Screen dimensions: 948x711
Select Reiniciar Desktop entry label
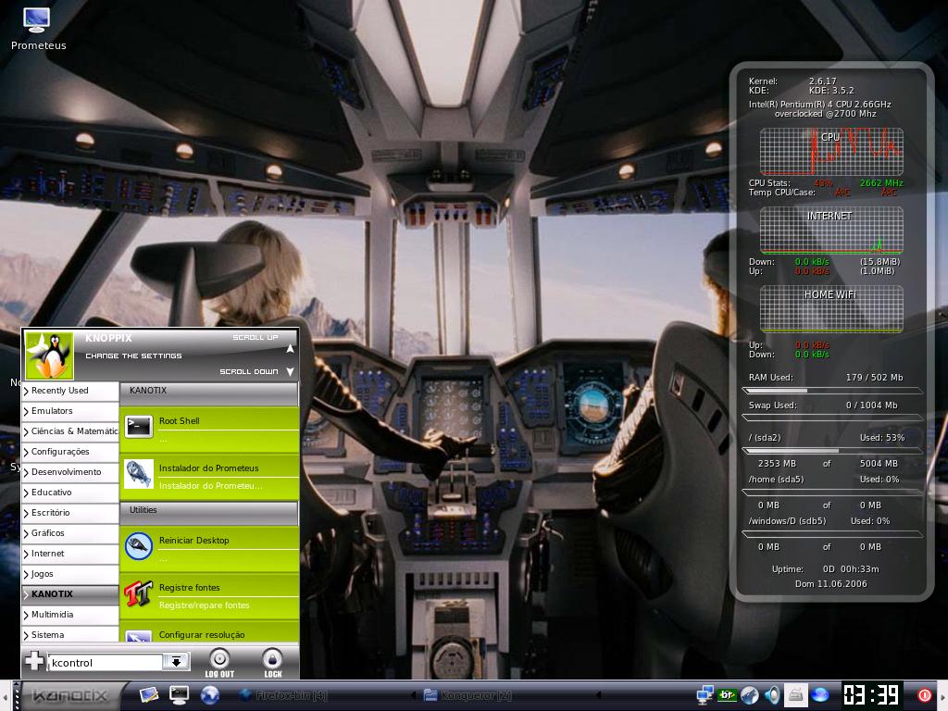tap(193, 541)
